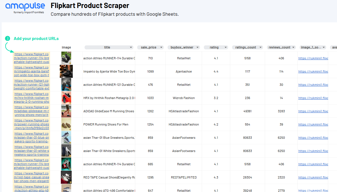Select the 'REDTAPELIMITED' buybox winner cell
The image size is (337, 192).
184,177
